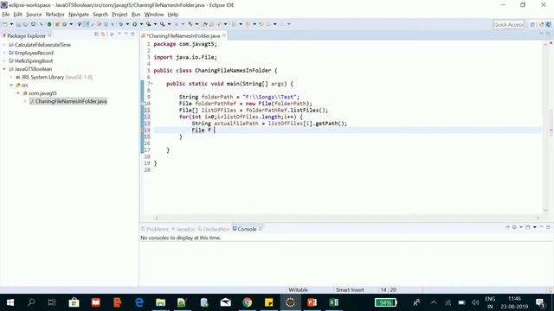The image size is (554, 311).
Task: Open the Source menu
Action: 34,15
